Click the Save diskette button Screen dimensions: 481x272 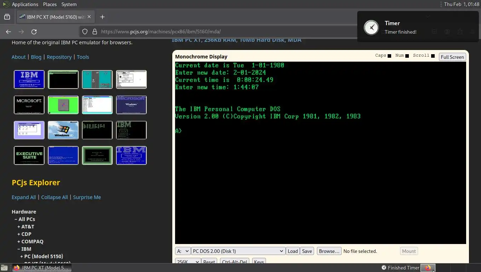pyautogui.click(x=307, y=251)
